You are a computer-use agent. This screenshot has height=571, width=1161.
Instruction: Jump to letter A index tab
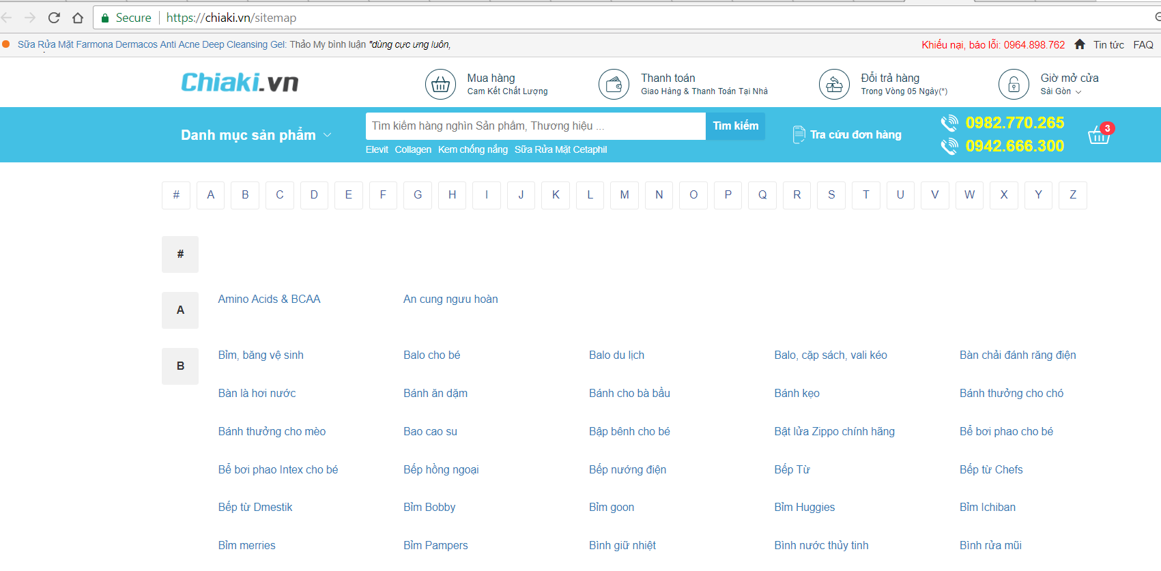click(211, 195)
